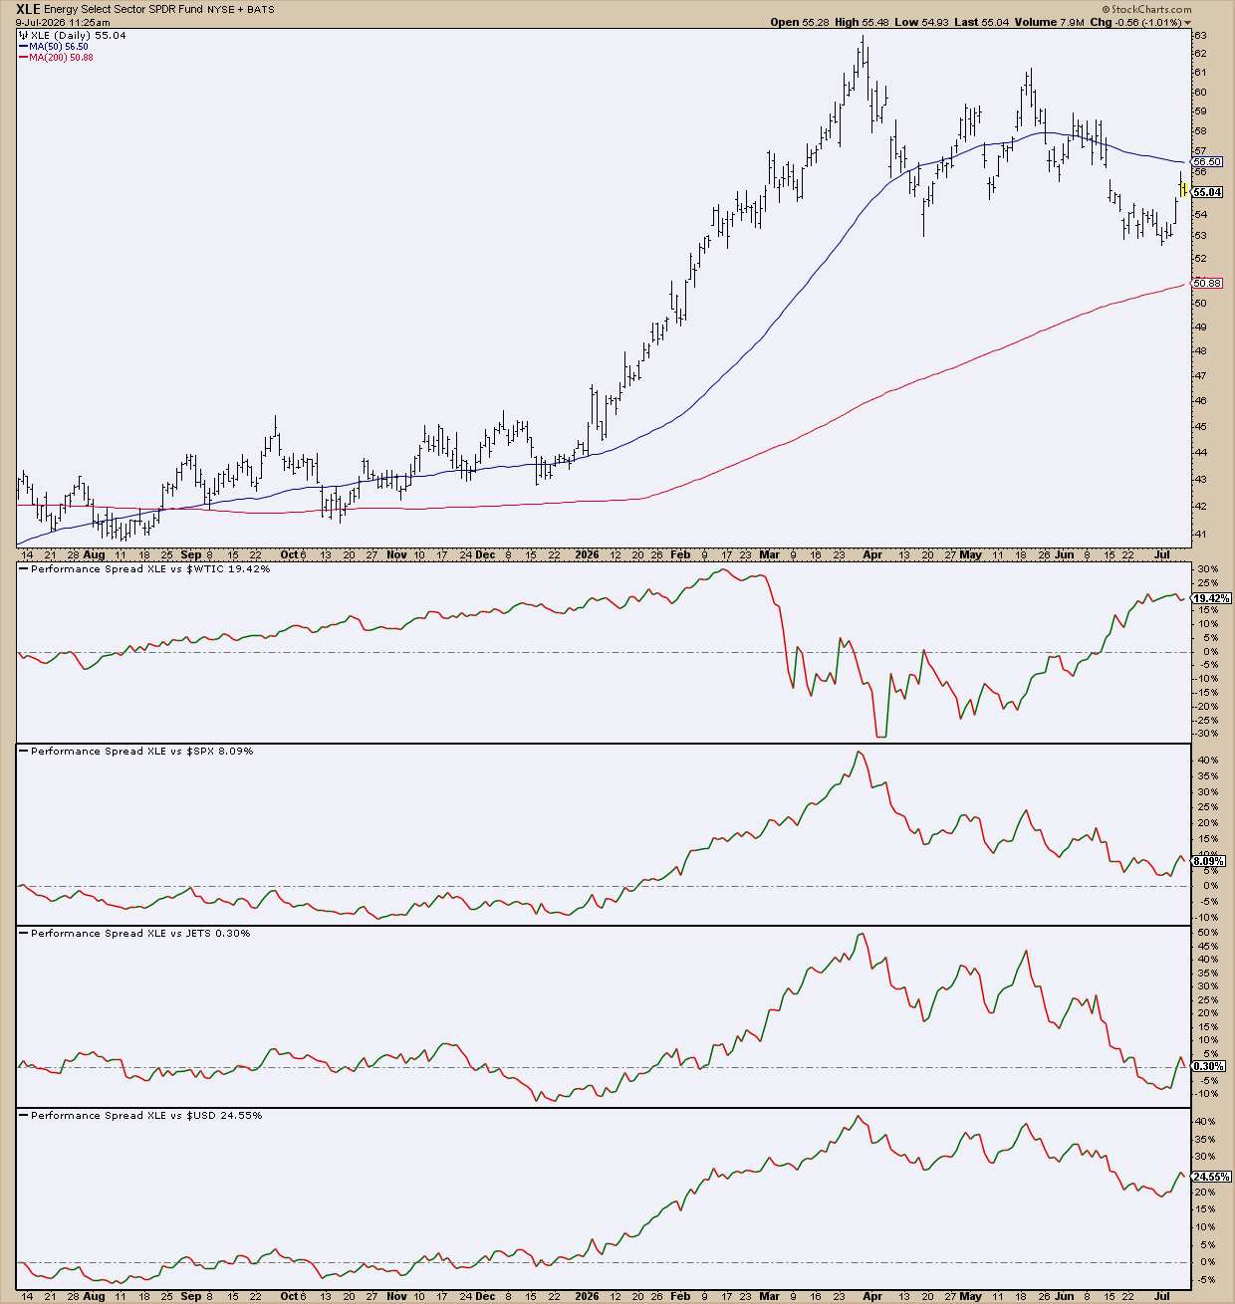1235x1304 pixels.
Task: Click the "Open 55.28" quote value
Action: click(x=800, y=22)
